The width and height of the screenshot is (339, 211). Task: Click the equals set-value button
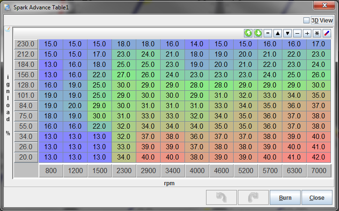268,33
